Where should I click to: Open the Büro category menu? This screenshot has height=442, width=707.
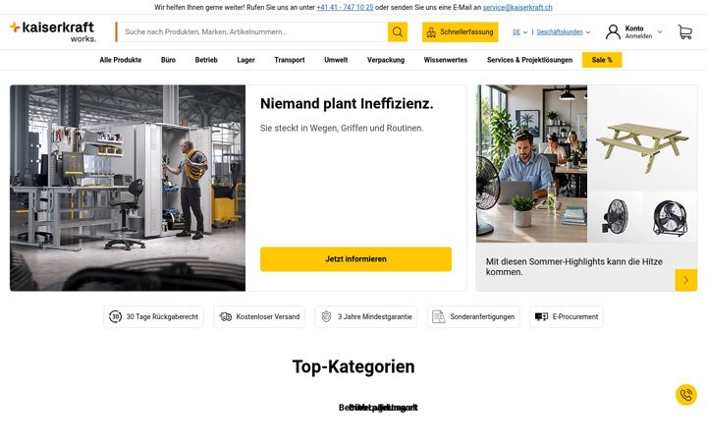[x=168, y=60]
